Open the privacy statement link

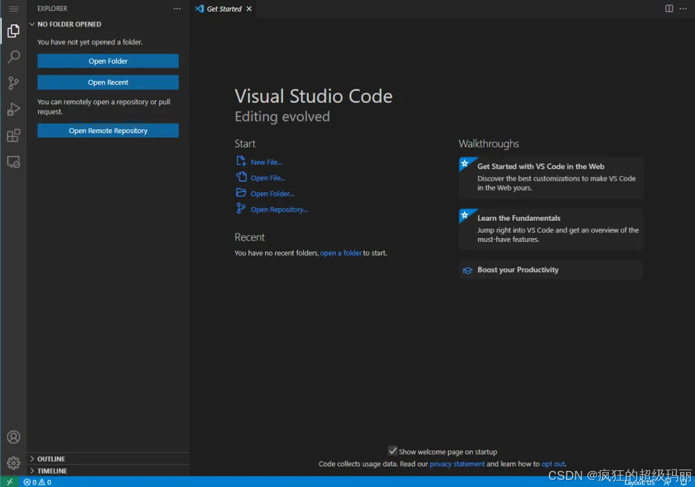(457, 464)
